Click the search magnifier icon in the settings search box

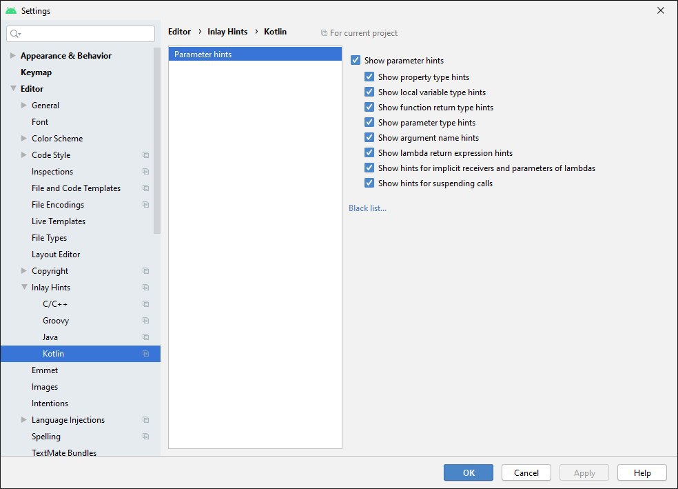tap(15, 34)
